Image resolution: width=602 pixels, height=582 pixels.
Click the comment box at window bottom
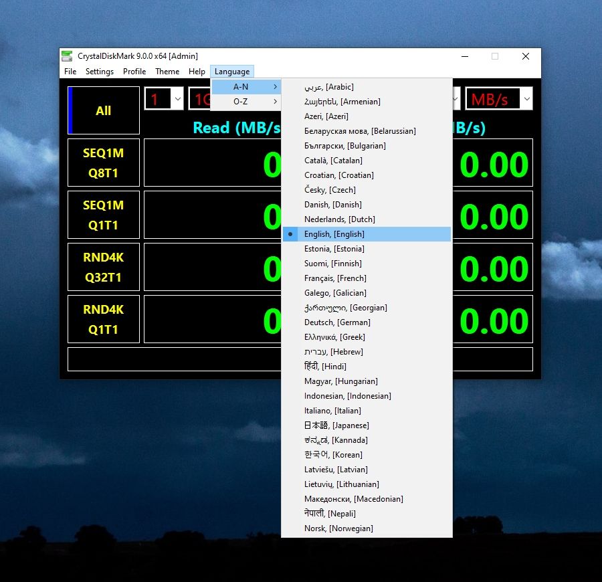pos(175,359)
